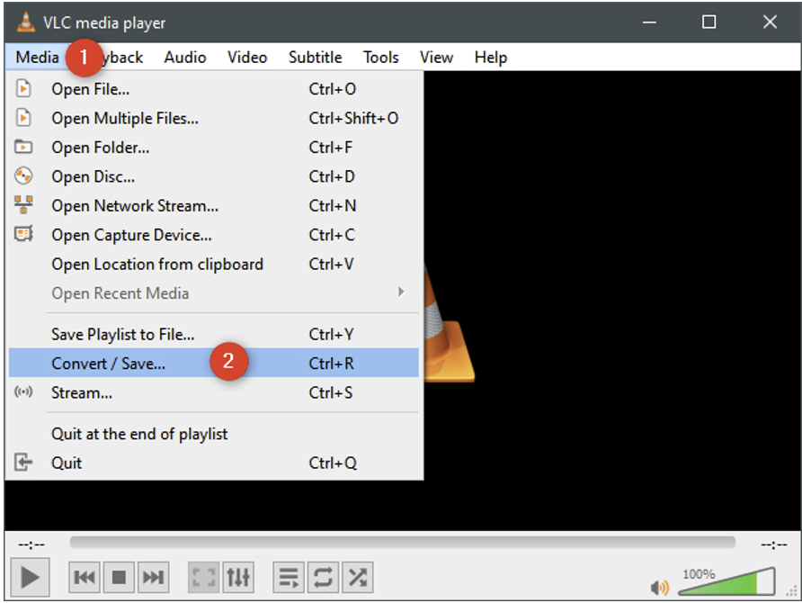Image resolution: width=802 pixels, height=603 pixels.
Task: Choose Convert / Save... entry
Action: (x=214, y=363)
